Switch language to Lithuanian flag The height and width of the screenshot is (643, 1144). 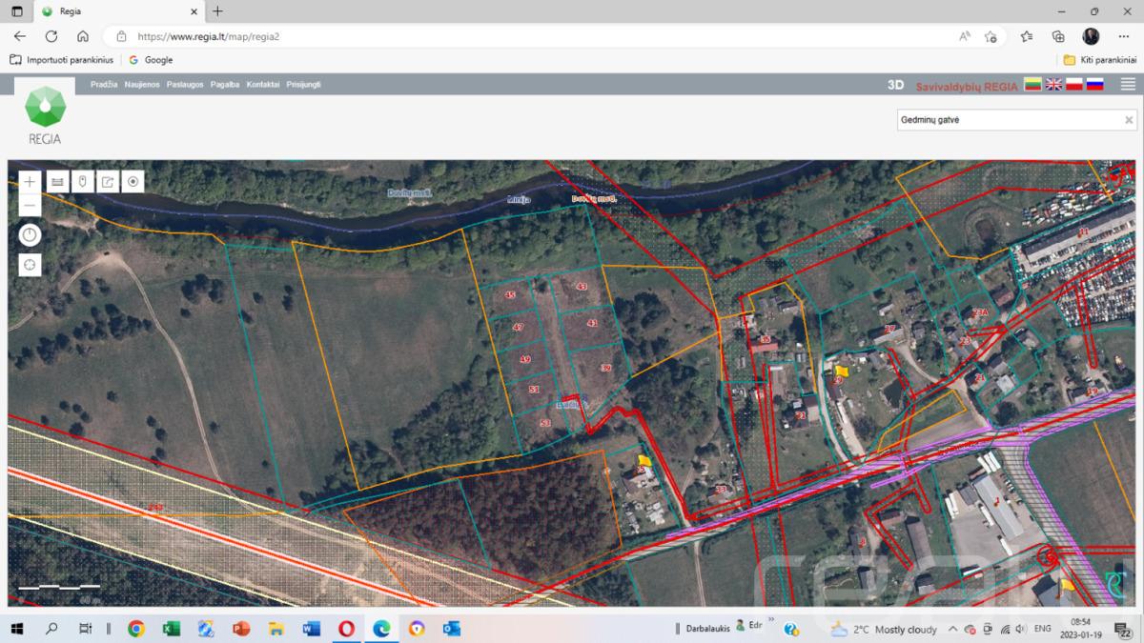1032,84
